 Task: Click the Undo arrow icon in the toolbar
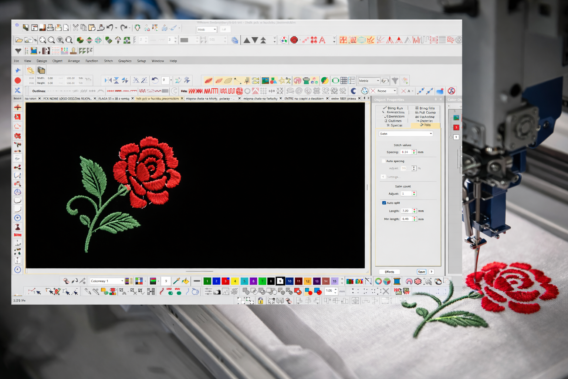(109, 27)
